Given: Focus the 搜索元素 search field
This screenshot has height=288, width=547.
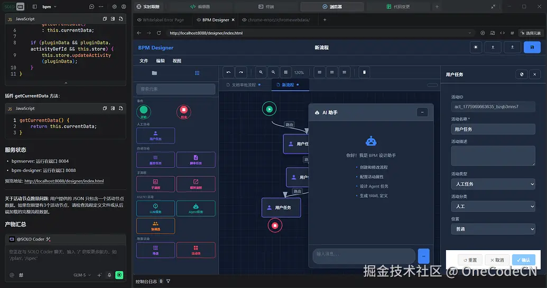Looking at the screenshot, I should [x=176, y=89].
